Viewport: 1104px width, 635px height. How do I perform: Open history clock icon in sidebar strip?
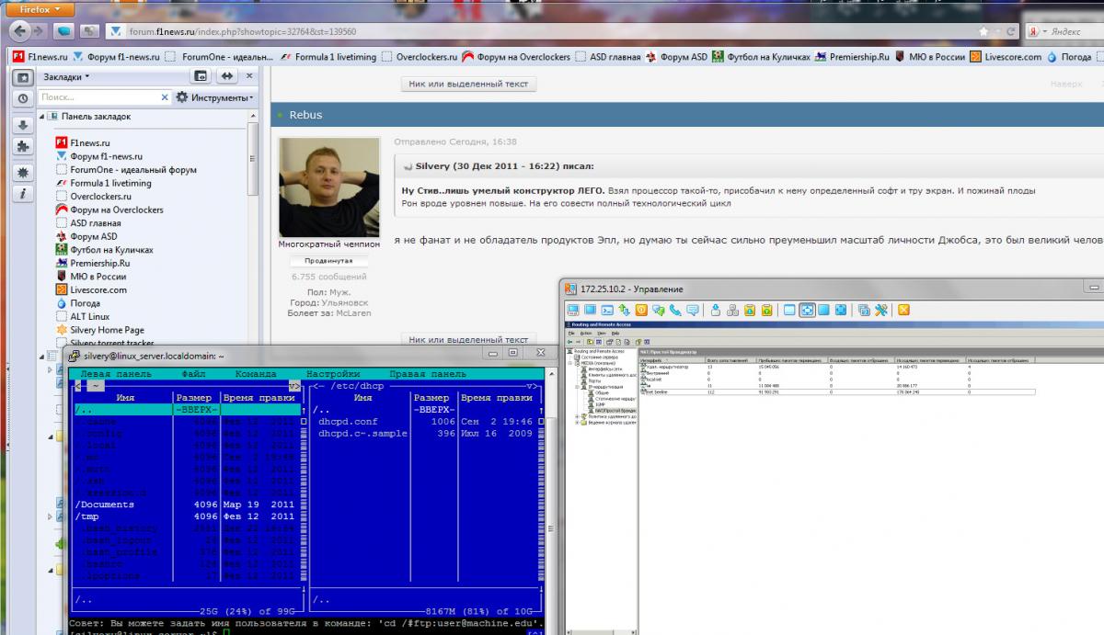[23, 97]
